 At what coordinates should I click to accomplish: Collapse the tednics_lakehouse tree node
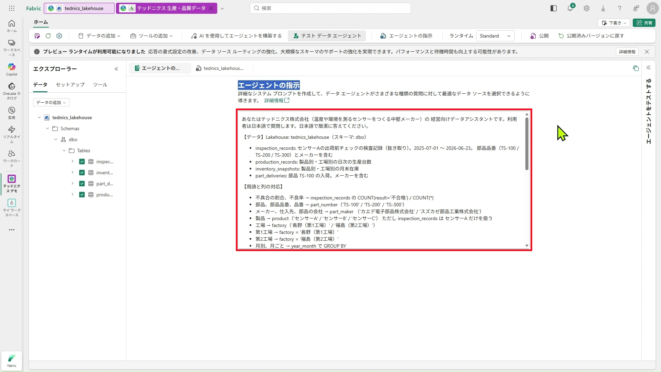[39, 117]
